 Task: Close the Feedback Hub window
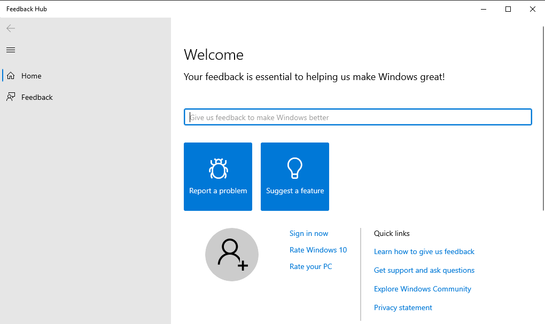(533, 9)
